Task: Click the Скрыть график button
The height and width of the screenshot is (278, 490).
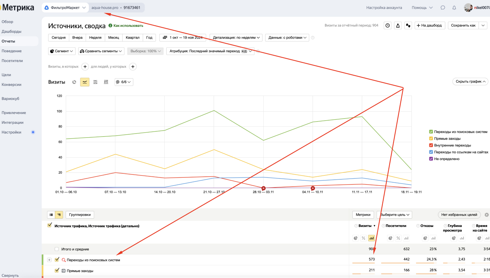Action: [470, 81]
